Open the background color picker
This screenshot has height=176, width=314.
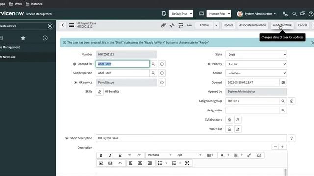[238, 155]
